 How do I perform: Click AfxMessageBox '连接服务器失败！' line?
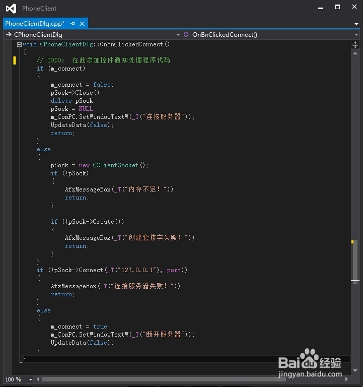tap(117, 286)
